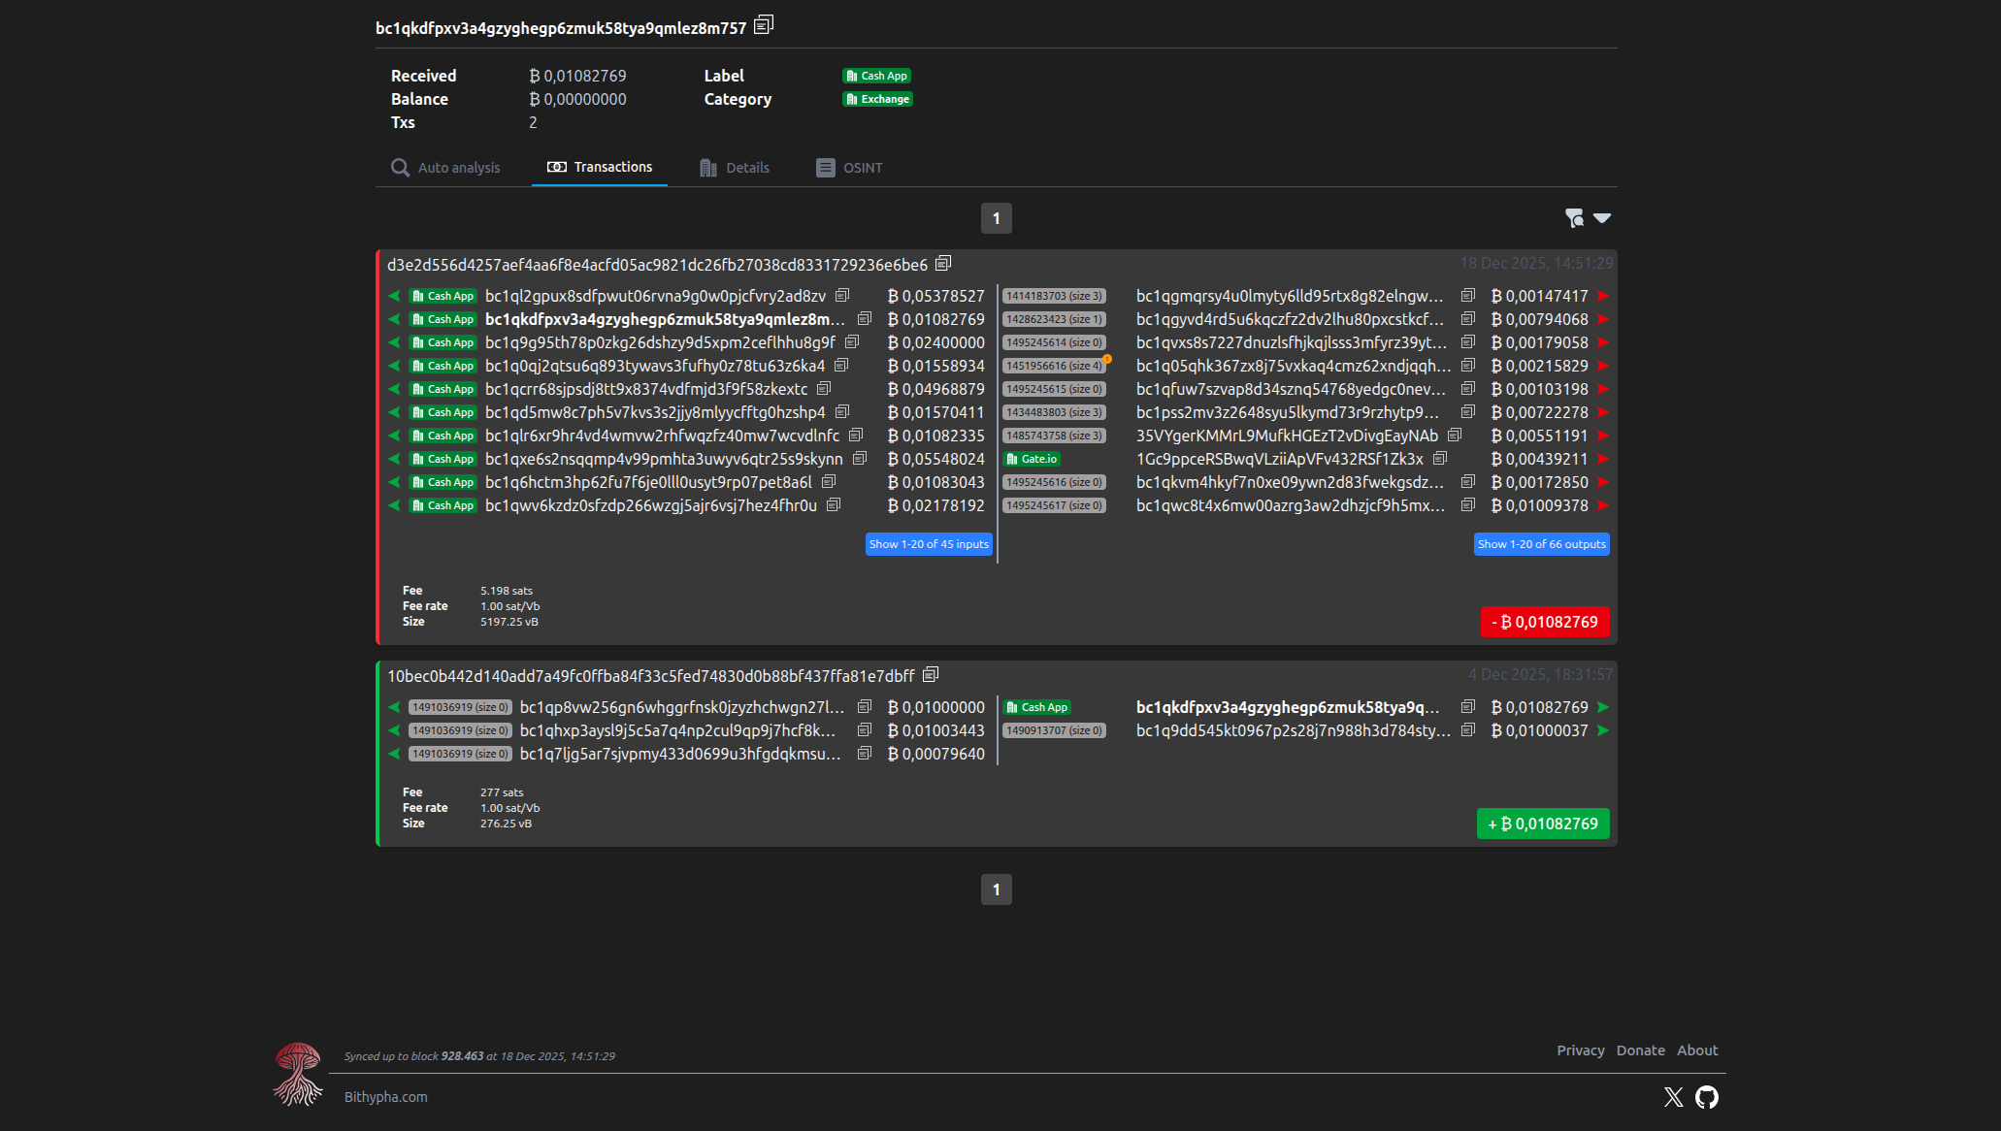This screenshot has height=1131, width=2001.
Task: Switch to the Auto analysis tab
Action: (x=445, y=168)
